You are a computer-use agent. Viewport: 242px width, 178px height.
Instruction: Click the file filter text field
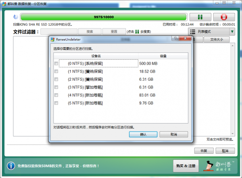tap(59, 31)
